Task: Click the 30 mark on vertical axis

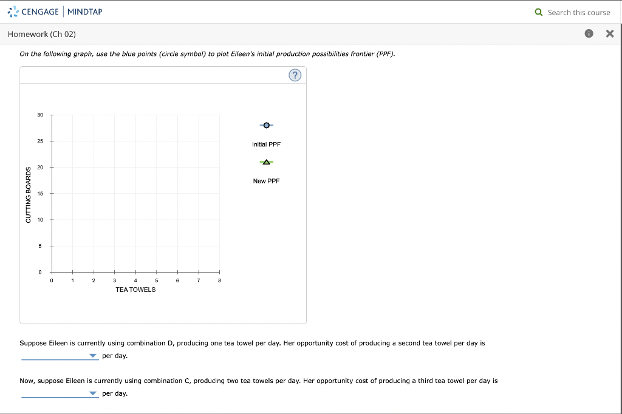Action: [x=40, y=115]
